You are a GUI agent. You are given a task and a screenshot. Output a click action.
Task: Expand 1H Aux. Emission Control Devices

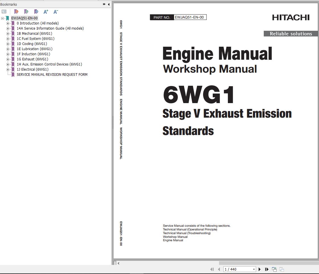8,64
